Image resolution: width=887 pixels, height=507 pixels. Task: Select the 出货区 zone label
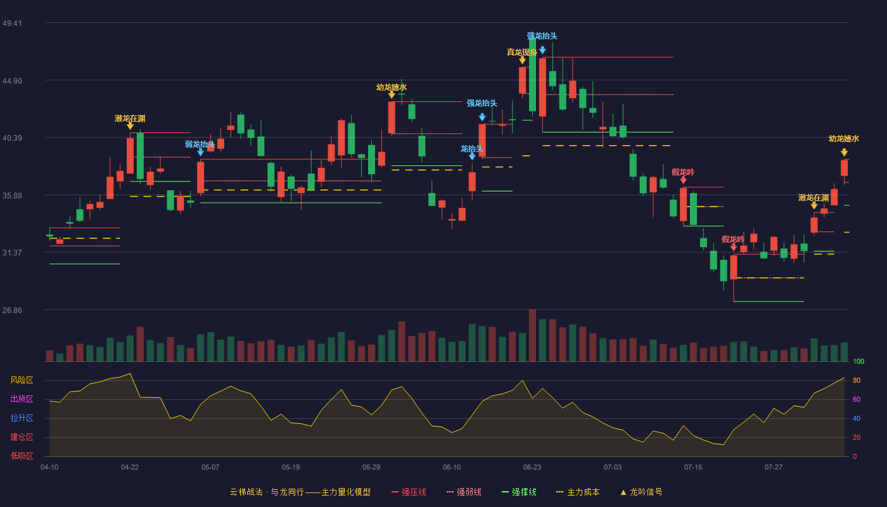tap(22, 399)
